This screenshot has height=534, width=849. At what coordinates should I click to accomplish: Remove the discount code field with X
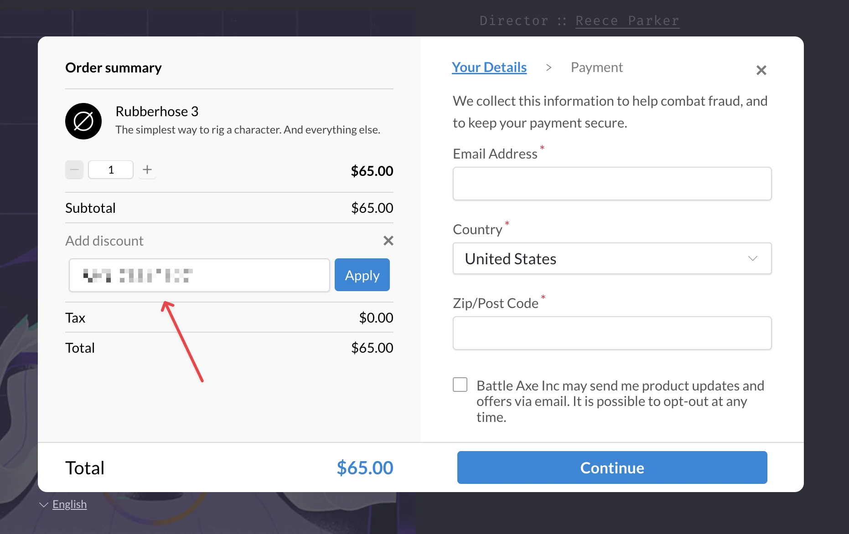[388, 241]
